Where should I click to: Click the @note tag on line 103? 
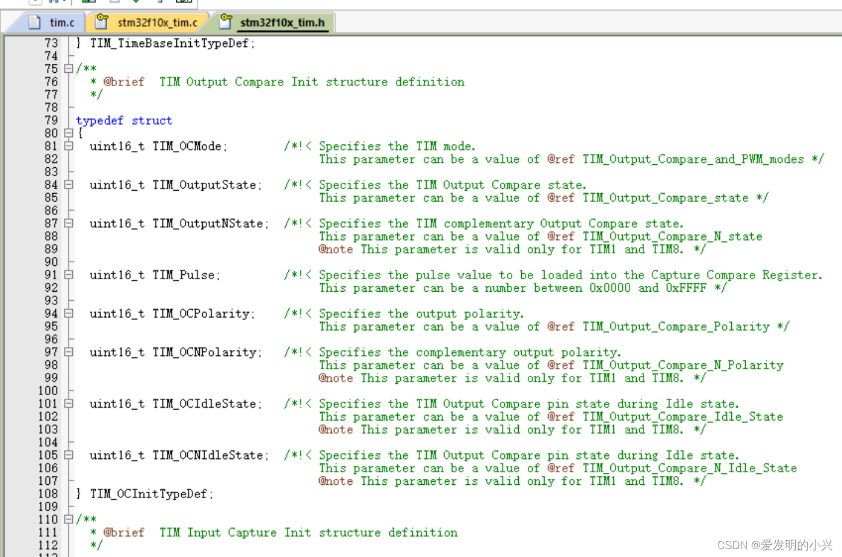click(x=336, y=429)
